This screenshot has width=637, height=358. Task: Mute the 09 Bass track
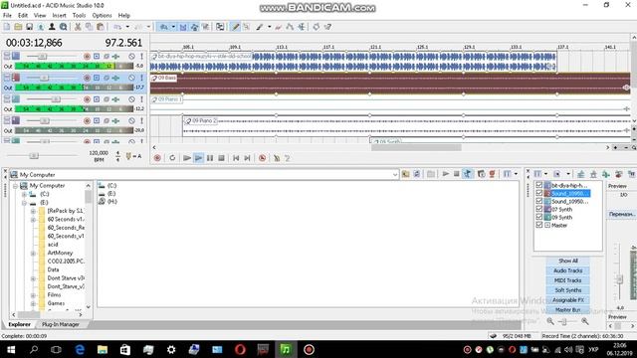click(131, 78)
